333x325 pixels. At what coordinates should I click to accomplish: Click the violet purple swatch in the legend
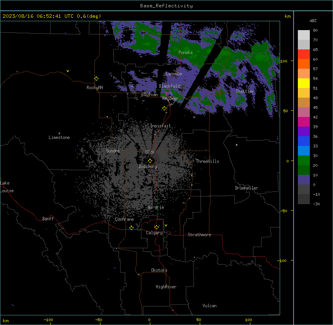click(x=304, y=131)
